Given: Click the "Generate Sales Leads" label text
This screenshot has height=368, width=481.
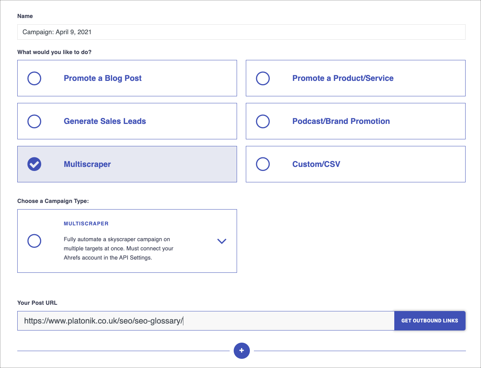Looking at the screenshot, I should tap(105, 121).
